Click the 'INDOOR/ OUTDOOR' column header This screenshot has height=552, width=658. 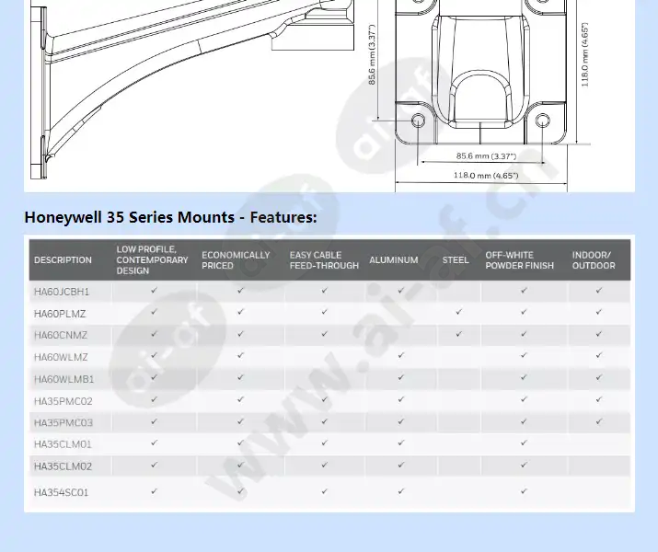click(594, 260)
